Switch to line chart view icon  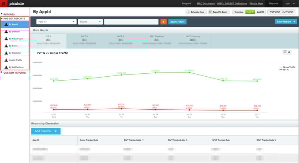(285, 52)
